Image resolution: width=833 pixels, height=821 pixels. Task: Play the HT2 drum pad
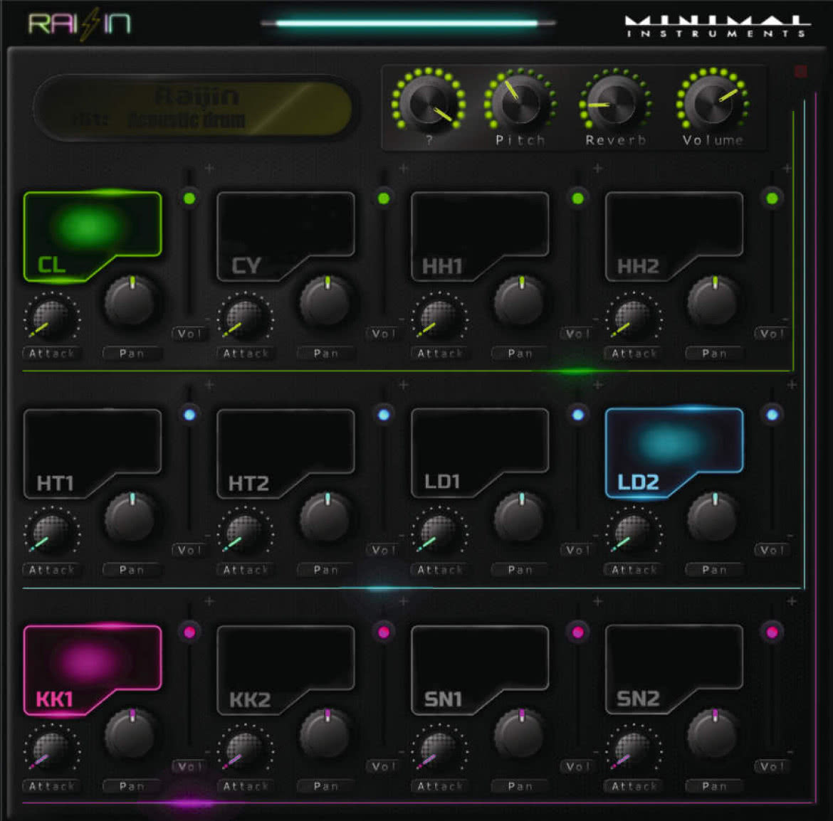tap(285, 453)
